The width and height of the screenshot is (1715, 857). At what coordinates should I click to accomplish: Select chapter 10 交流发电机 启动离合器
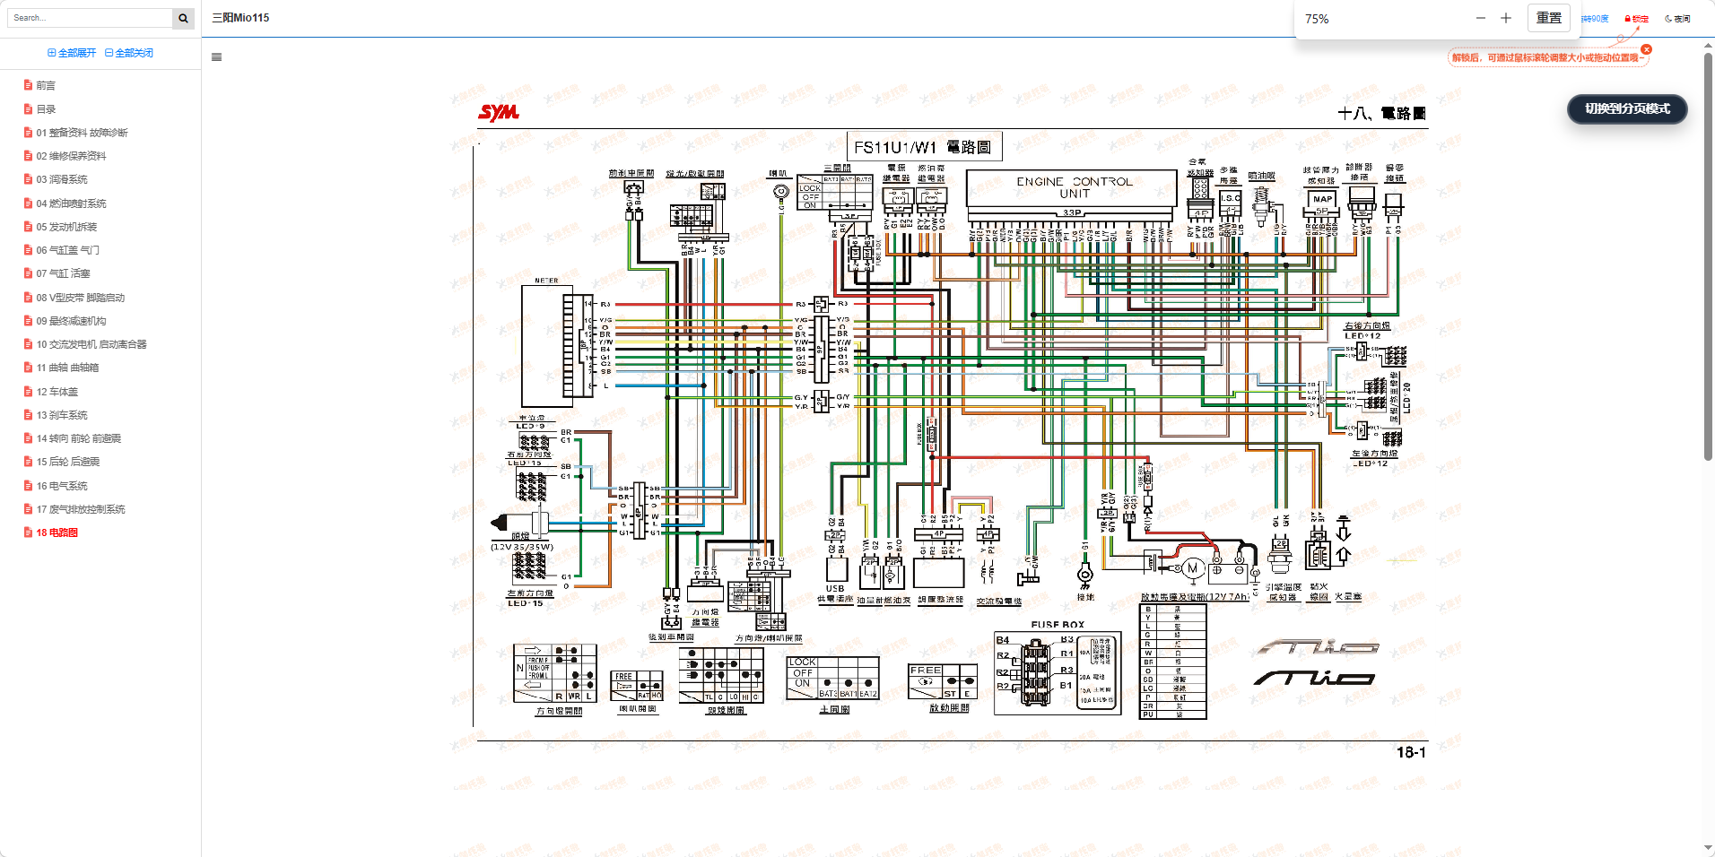coord(91,344)
